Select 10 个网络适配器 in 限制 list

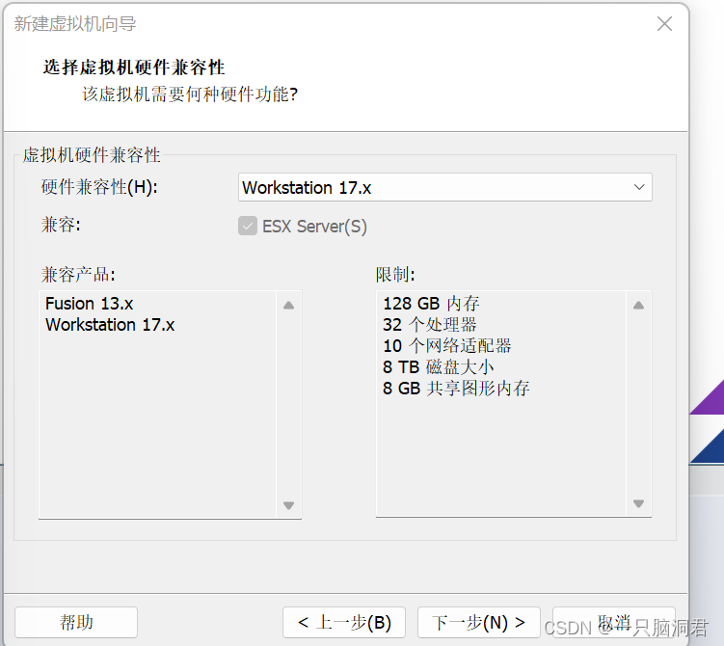pos(447,346)
